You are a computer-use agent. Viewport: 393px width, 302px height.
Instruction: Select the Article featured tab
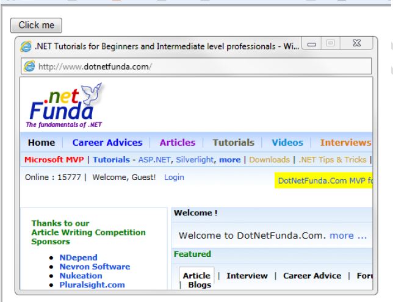pos(196,276)
